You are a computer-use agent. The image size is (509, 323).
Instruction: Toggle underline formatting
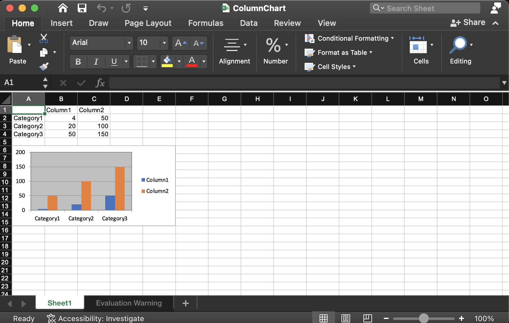tap(114, 62)
